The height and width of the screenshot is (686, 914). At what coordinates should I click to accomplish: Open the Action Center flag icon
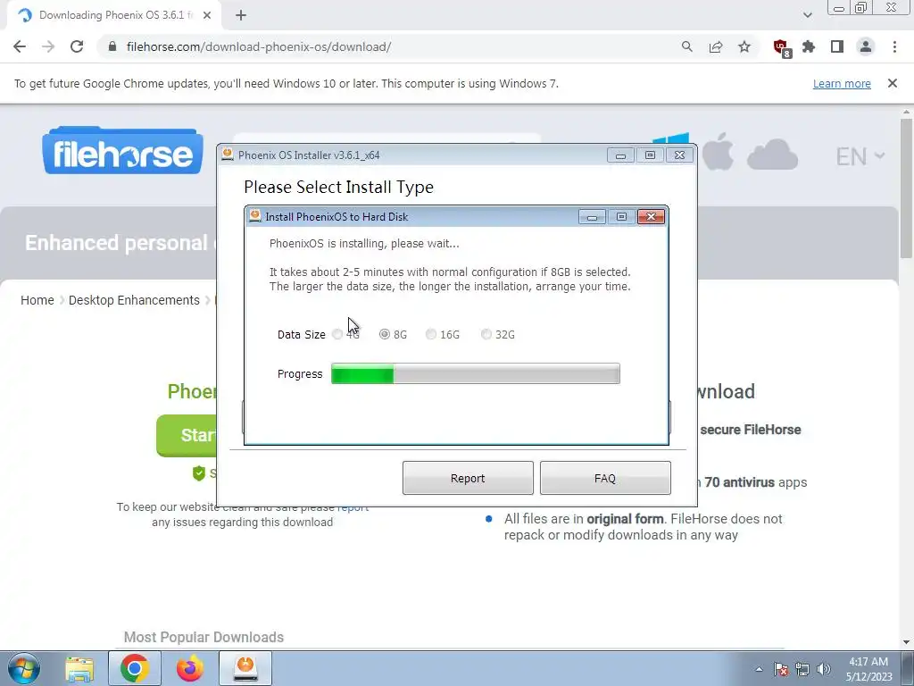pyautogui.click(x=781, y=670)
